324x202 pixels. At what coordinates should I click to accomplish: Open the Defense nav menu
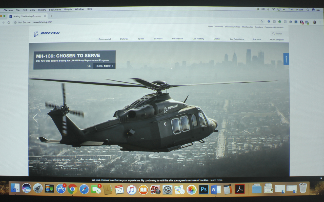coord(124,39)
